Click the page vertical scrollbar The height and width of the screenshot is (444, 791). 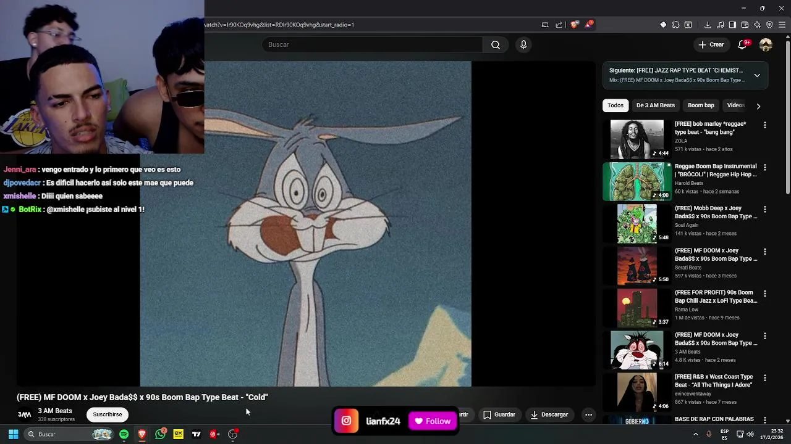click(787, 117)
